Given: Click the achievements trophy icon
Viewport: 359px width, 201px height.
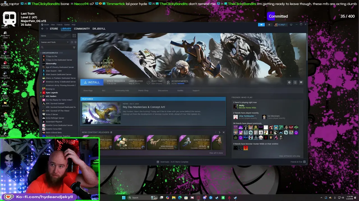Looking at the screenshot, I should [x=168, y=82].
